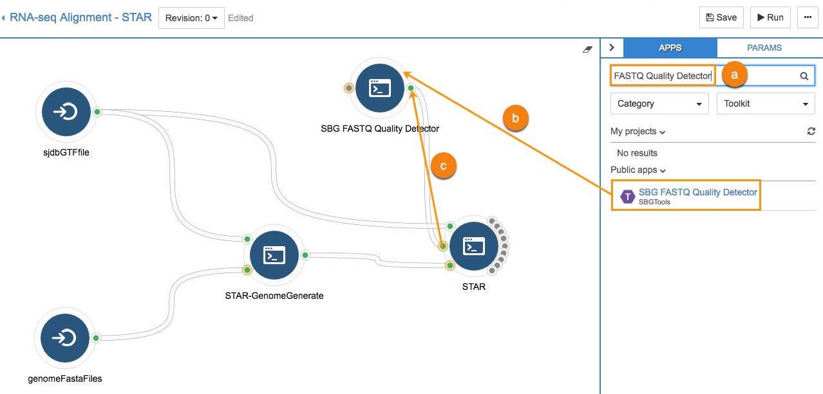Open the Category filter dropdown
Screen dimensions: 823x394
[x=659, y=103]
